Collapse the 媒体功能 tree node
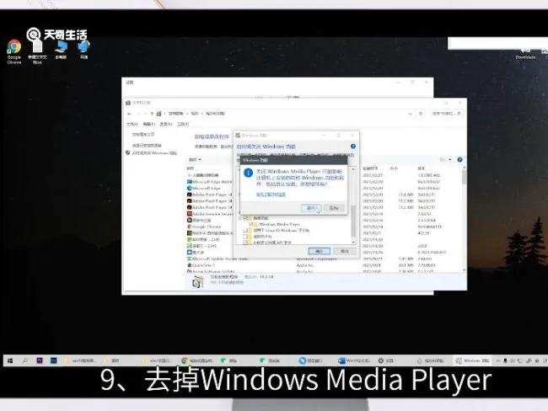This screenshot has height=411, width=548. point(240,218)
